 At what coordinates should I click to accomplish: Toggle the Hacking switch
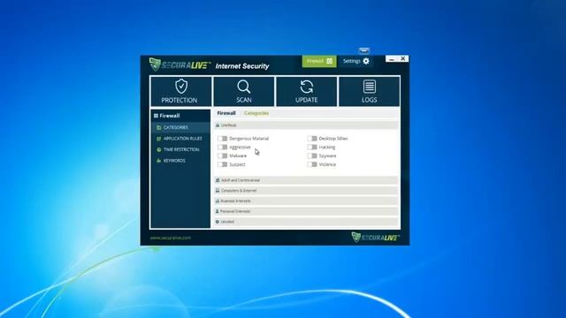[x=312, y=148]
